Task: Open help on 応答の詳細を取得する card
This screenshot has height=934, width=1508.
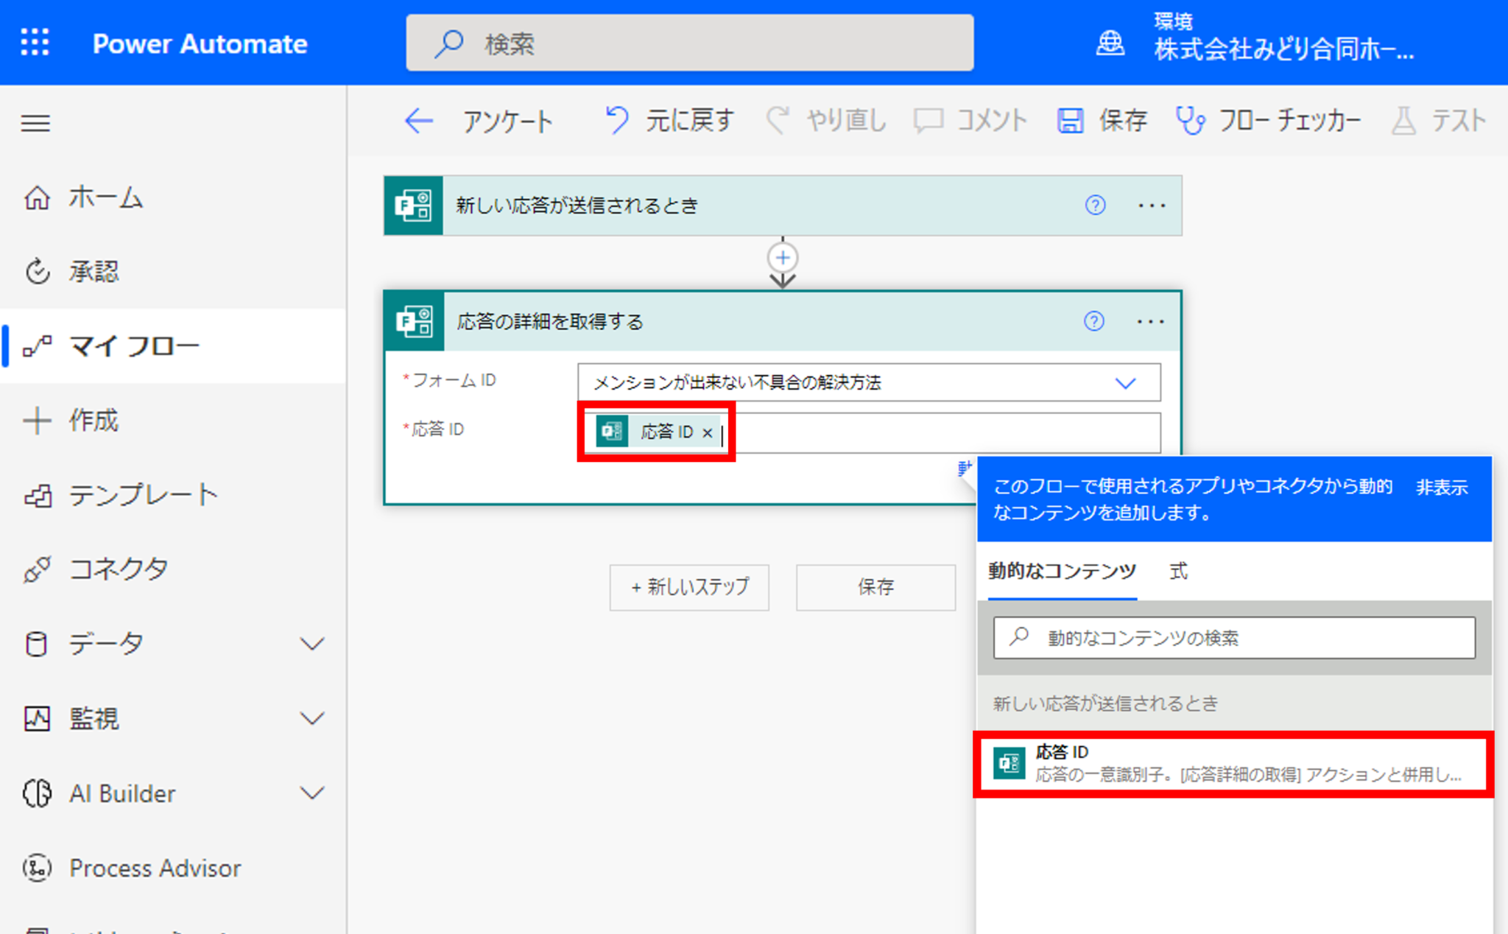Action: click(1095, 322)
